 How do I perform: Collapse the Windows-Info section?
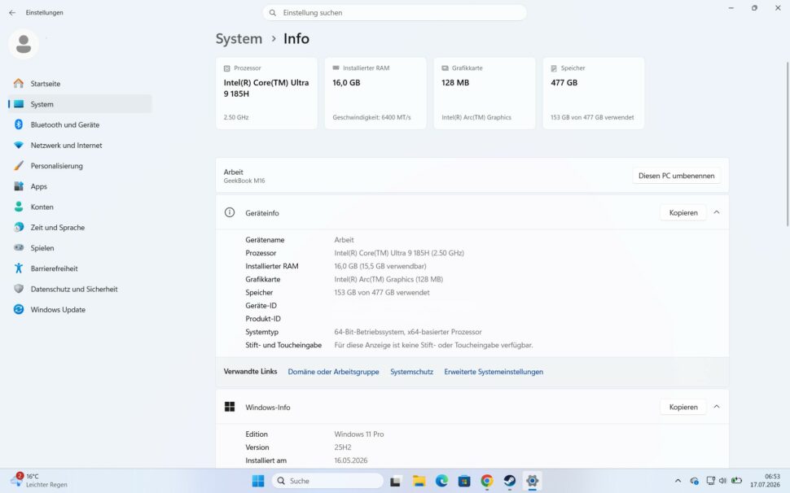[x=717, y=407]
